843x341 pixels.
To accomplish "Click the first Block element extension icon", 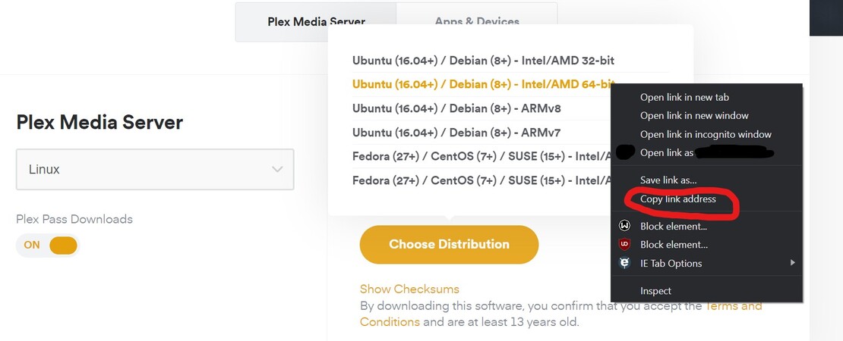I will tap(624, 226).
